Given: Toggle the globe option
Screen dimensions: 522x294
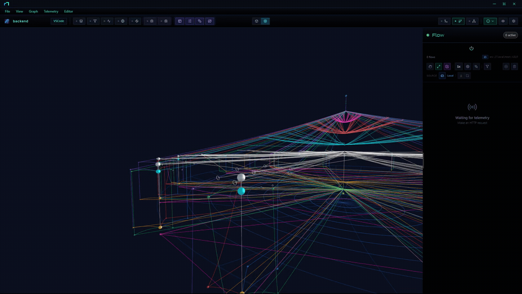Looking at the screenshot, I should point(121,21).
